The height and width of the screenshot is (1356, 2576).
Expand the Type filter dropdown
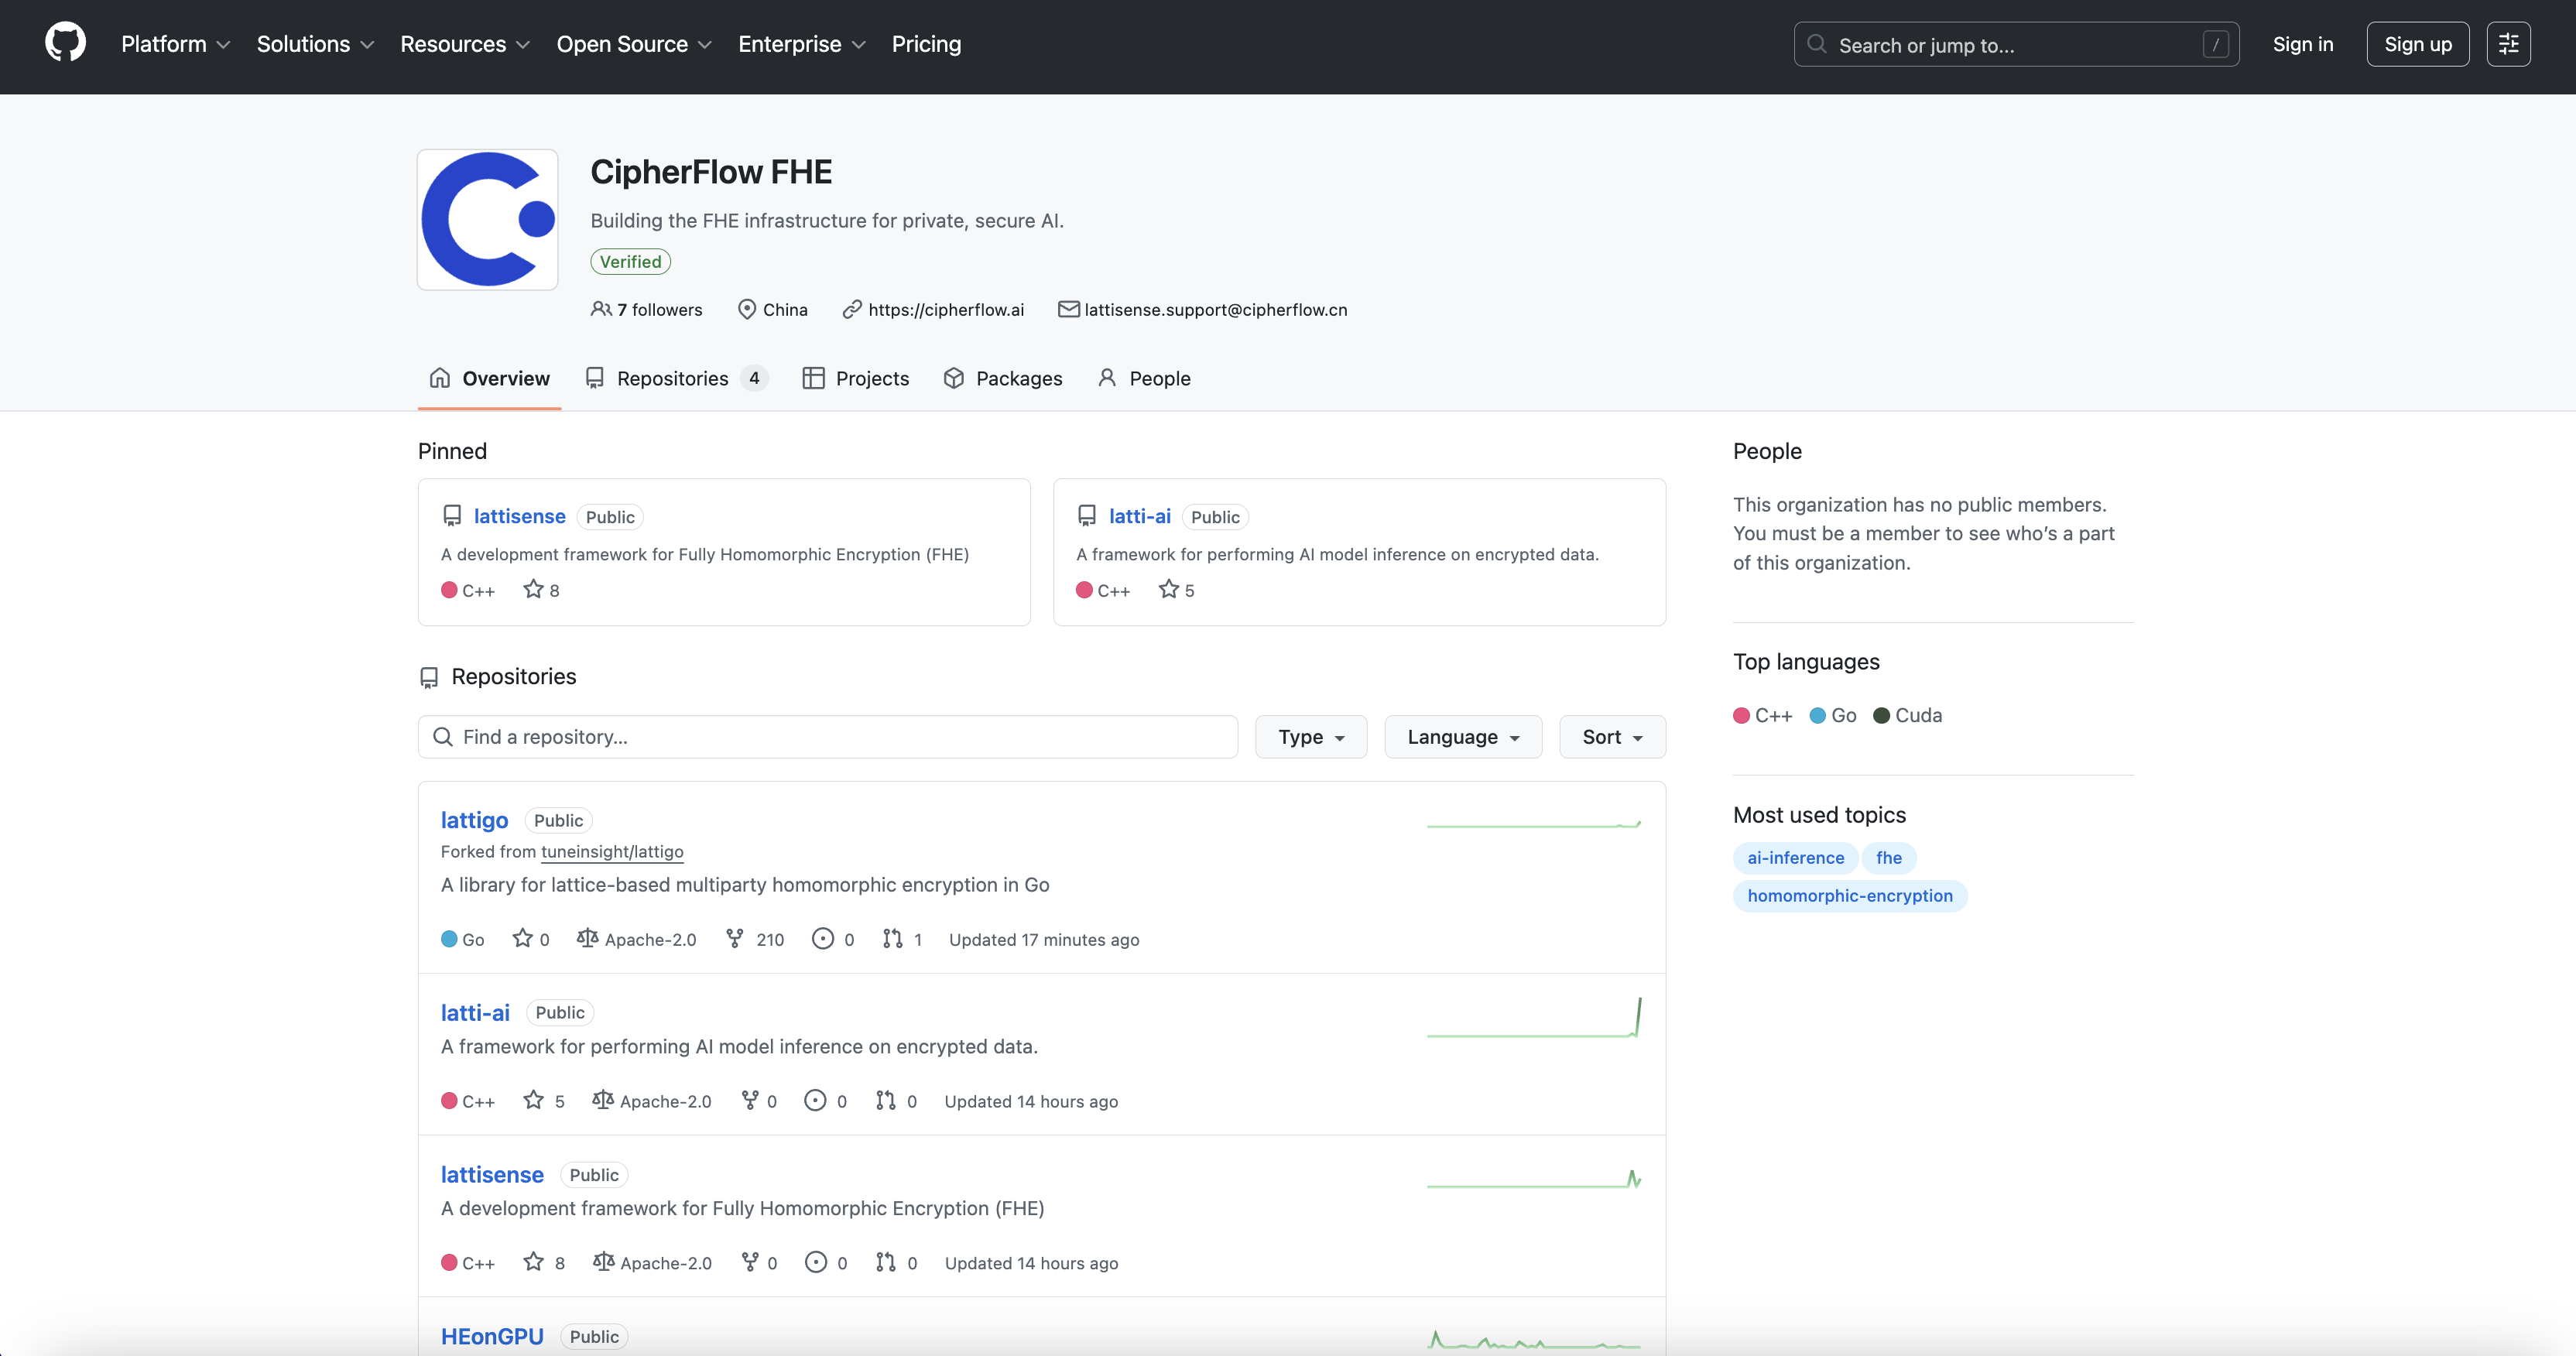(1310, 737)
